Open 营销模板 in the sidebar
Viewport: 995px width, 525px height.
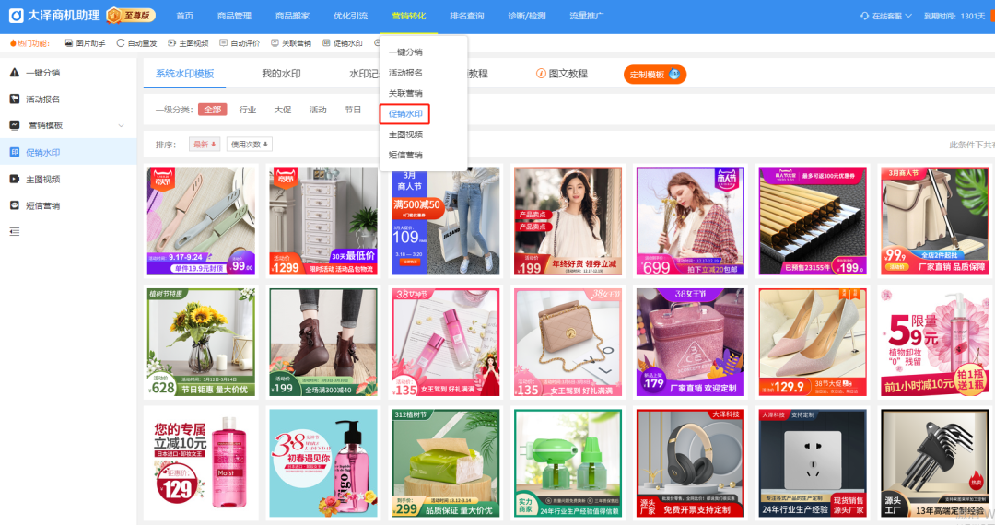(x=68, y=125)
